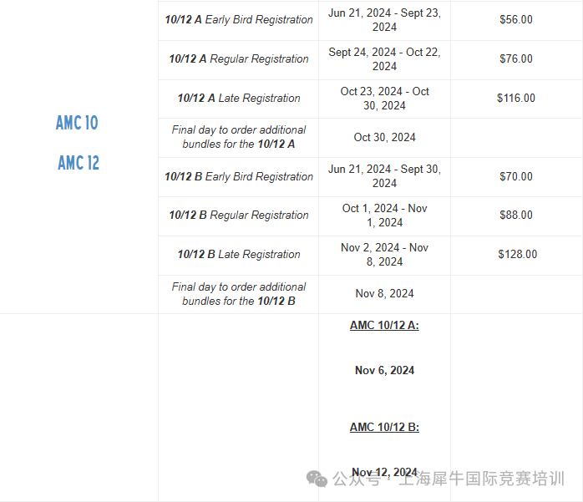The width and height of the screenshot is (583, 502).
Task: Select the 10/12 B Late Registration cell
Action: [x=239, y=255]
